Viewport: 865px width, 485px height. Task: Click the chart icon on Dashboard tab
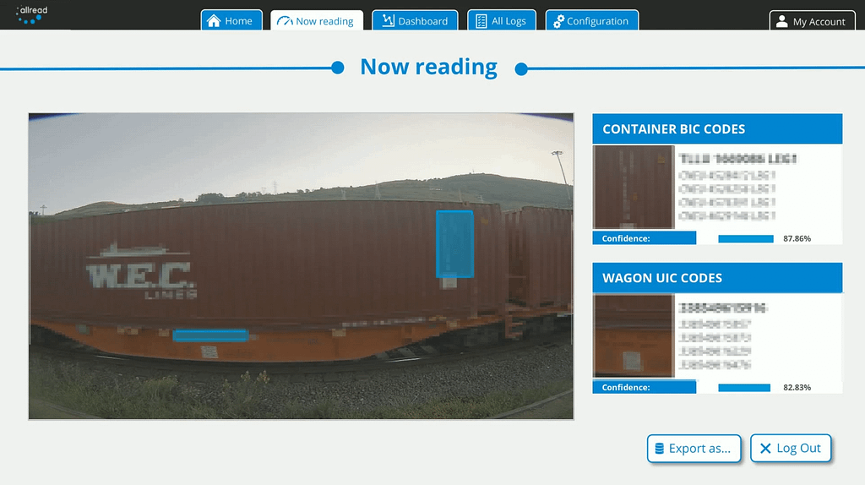[388, 20]
